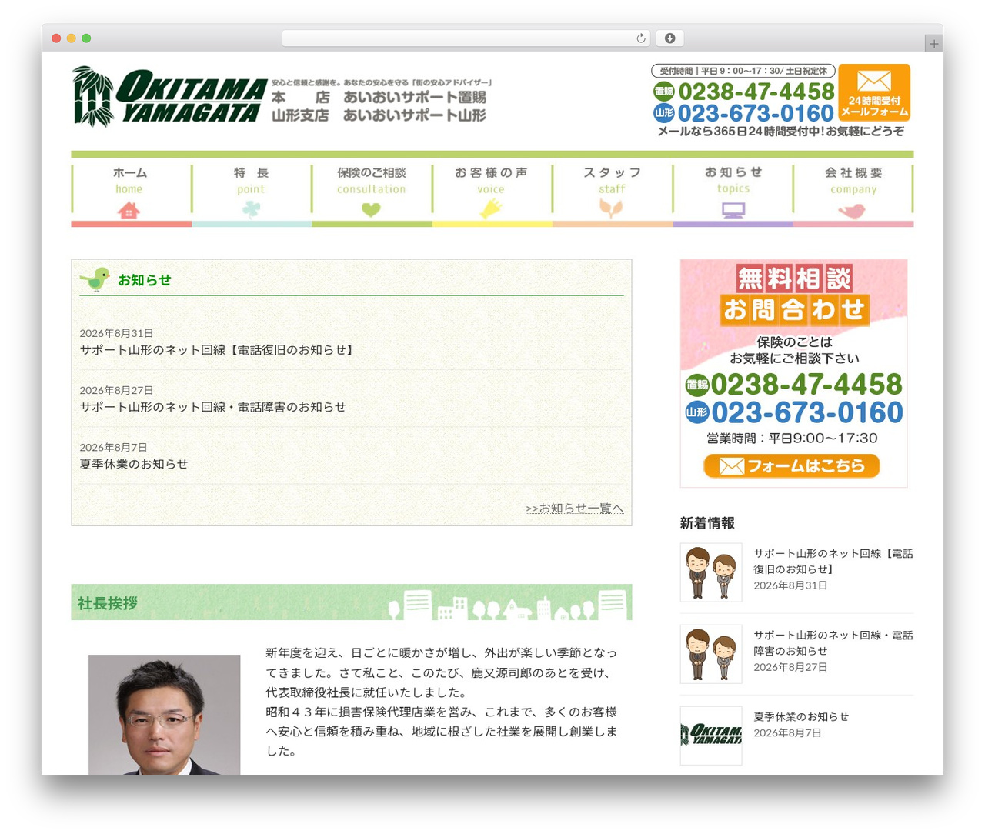The height and width of the screenshot is (834, 985).
Task: Click the staff thumbnail for 電話障害 post
Action: [711, 654]
